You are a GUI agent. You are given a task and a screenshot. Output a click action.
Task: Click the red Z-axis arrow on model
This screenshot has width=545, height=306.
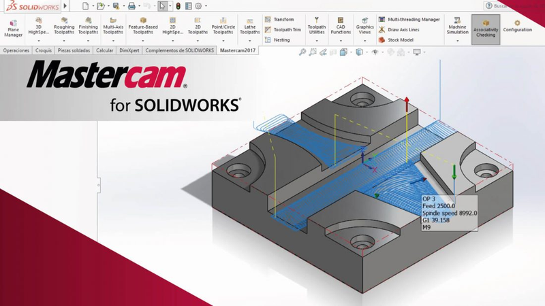pyautogui.click(x=407, y=105)
